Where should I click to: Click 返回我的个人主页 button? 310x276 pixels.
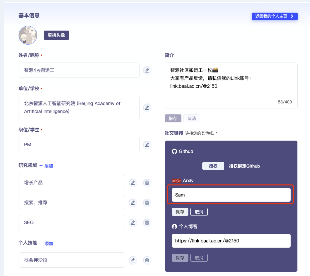[x=274, y=16]
